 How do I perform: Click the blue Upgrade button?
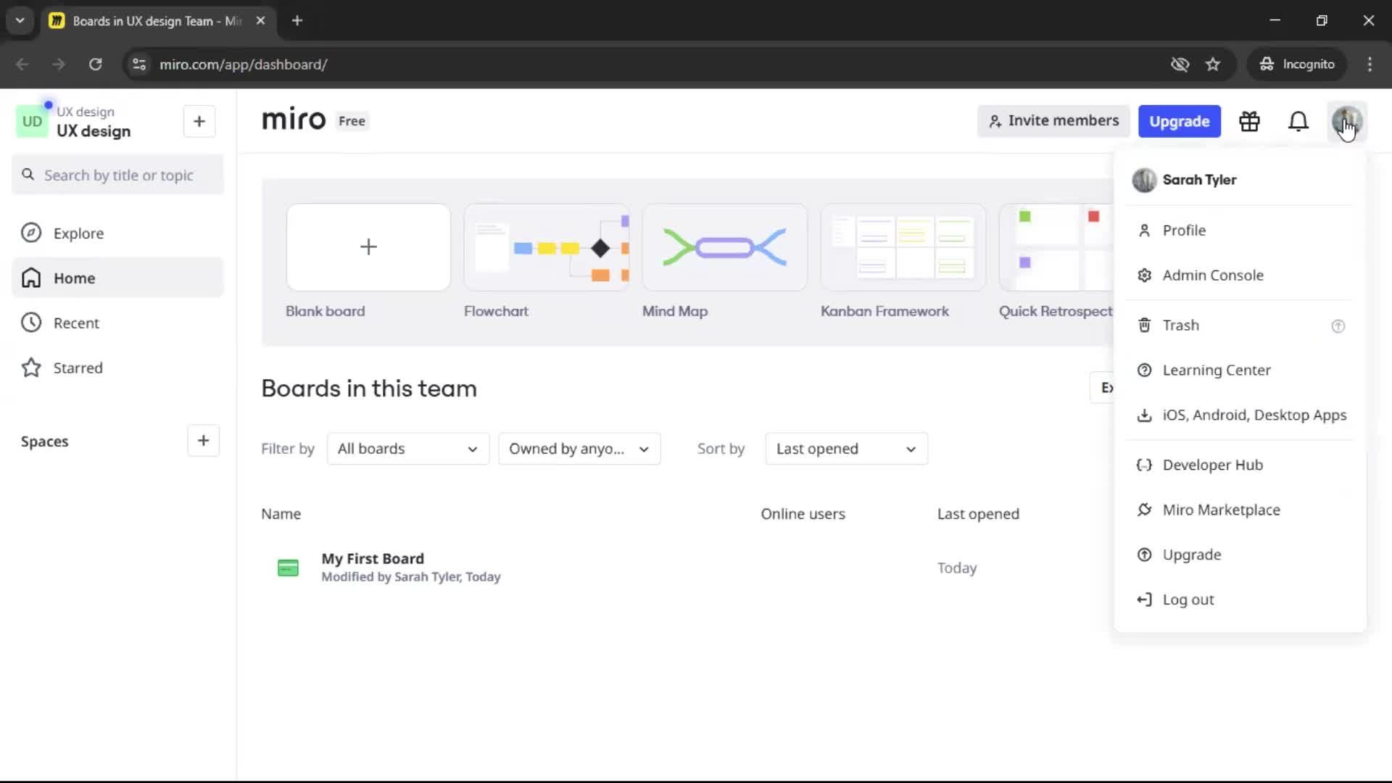[x=1180, y=121]
